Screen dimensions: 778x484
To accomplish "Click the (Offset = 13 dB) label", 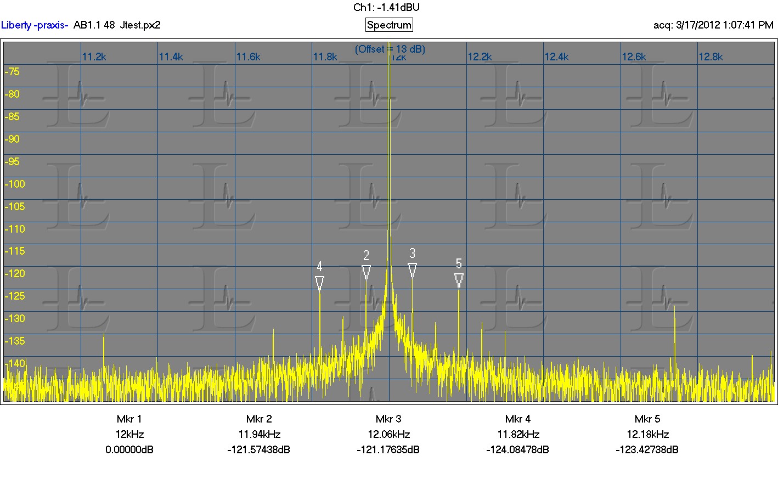I will click(390, 49).
